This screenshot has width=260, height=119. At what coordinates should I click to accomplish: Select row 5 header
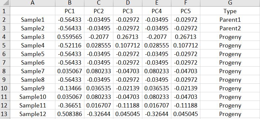click(5, 45)
